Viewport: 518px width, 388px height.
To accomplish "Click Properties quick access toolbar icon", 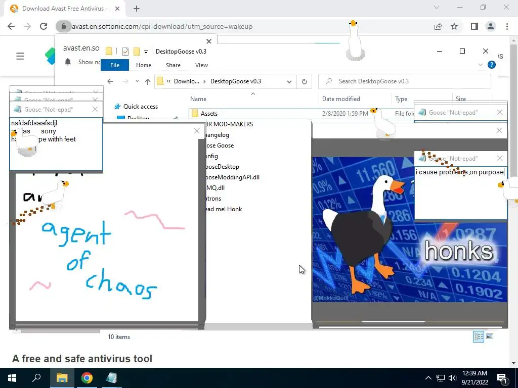I will [125, 52].
